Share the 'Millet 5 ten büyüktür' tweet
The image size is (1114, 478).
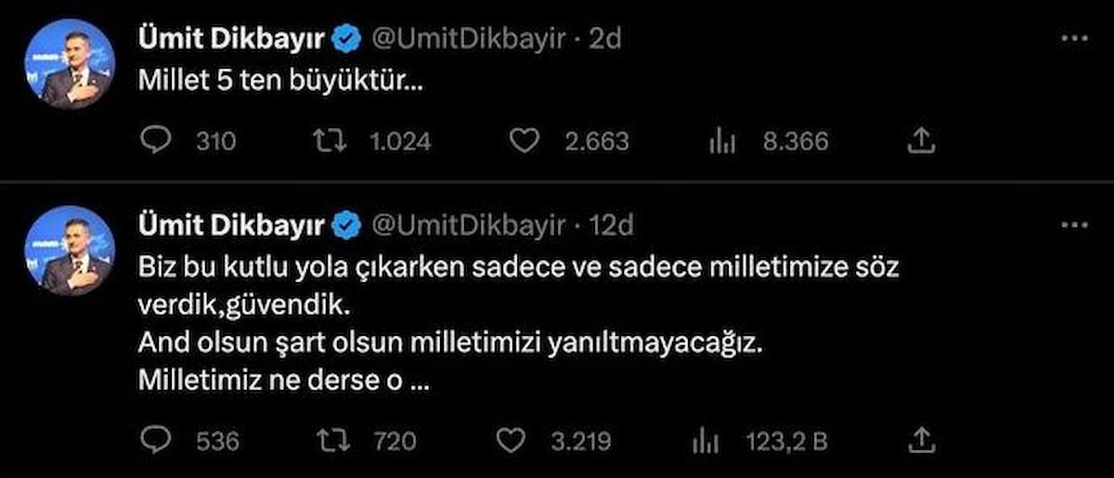(920, 141)
